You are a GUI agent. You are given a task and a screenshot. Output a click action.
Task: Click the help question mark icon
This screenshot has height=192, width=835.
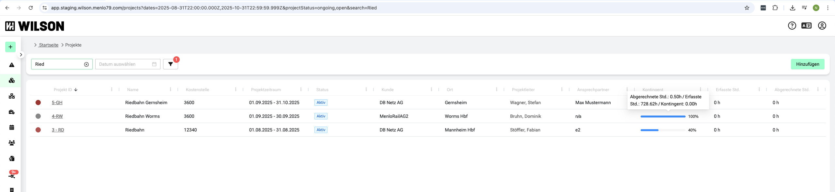tap(792, 26)
